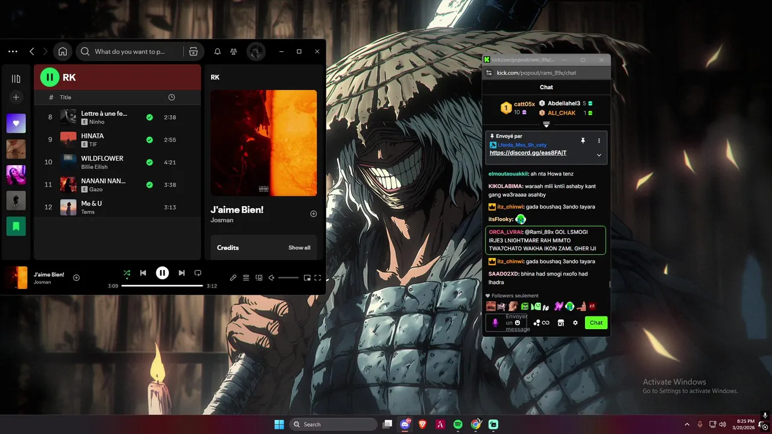Viewport: 772px width, 434px height.
Task: Go forward in Spotify navigation
Action: (x=45, y=52)
